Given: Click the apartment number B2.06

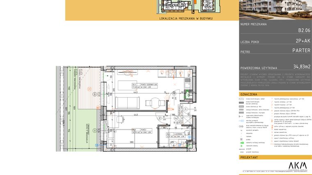Looking at the screenshot, I should [x=304, y=31].
